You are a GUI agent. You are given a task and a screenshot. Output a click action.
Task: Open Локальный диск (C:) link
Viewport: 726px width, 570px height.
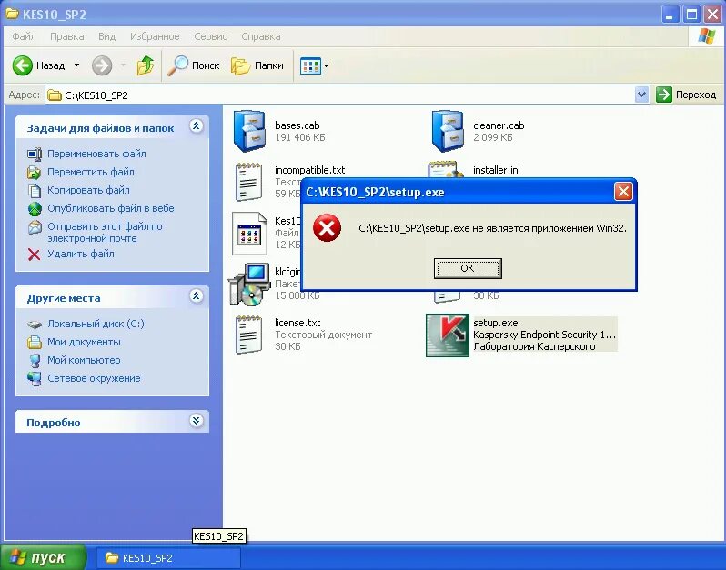point(96,324)
